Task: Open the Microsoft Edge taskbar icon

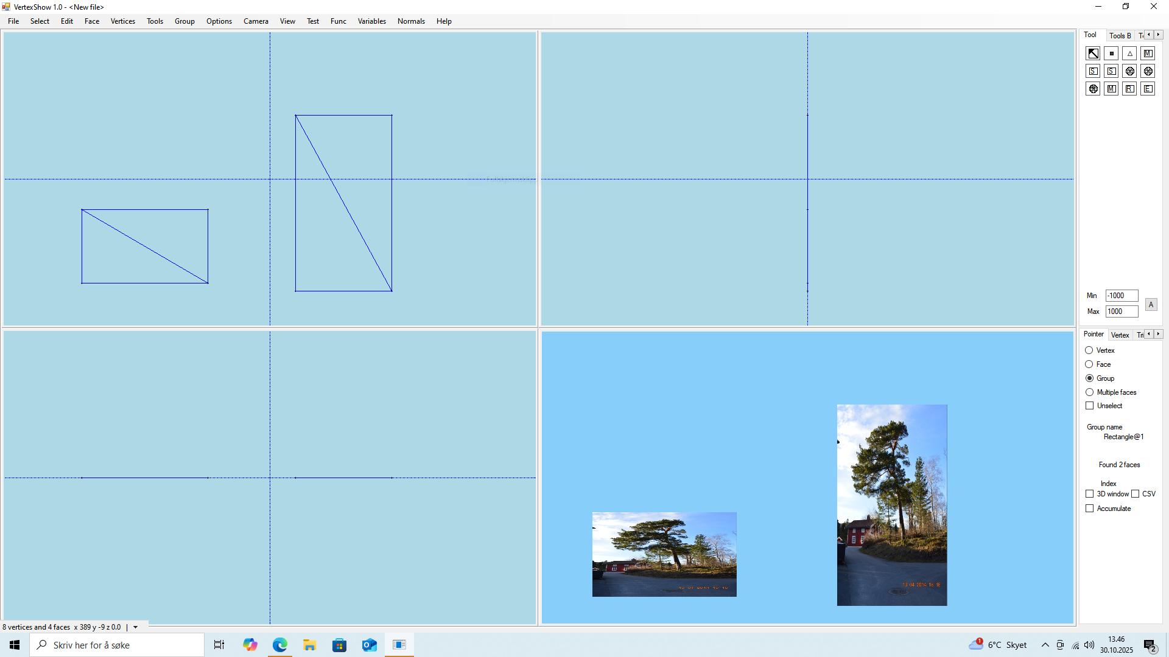Action: click(x=279, y=645)
